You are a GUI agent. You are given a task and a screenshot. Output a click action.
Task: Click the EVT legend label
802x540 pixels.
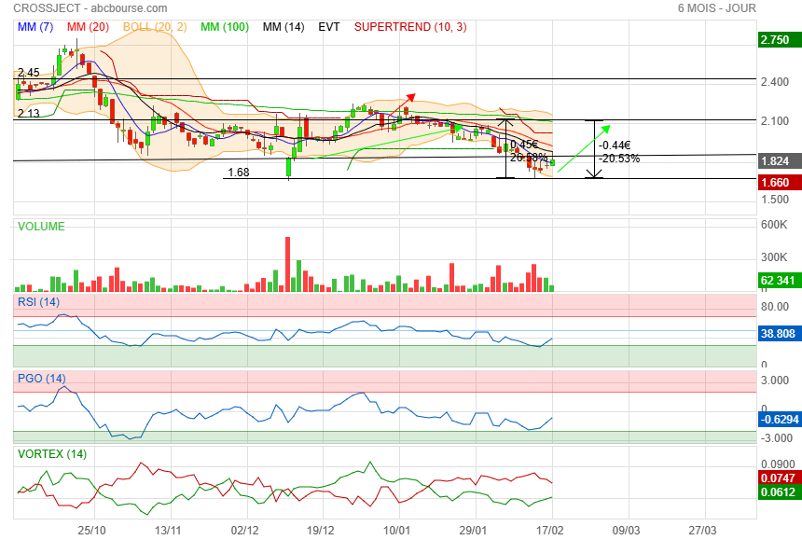point(329,27)
